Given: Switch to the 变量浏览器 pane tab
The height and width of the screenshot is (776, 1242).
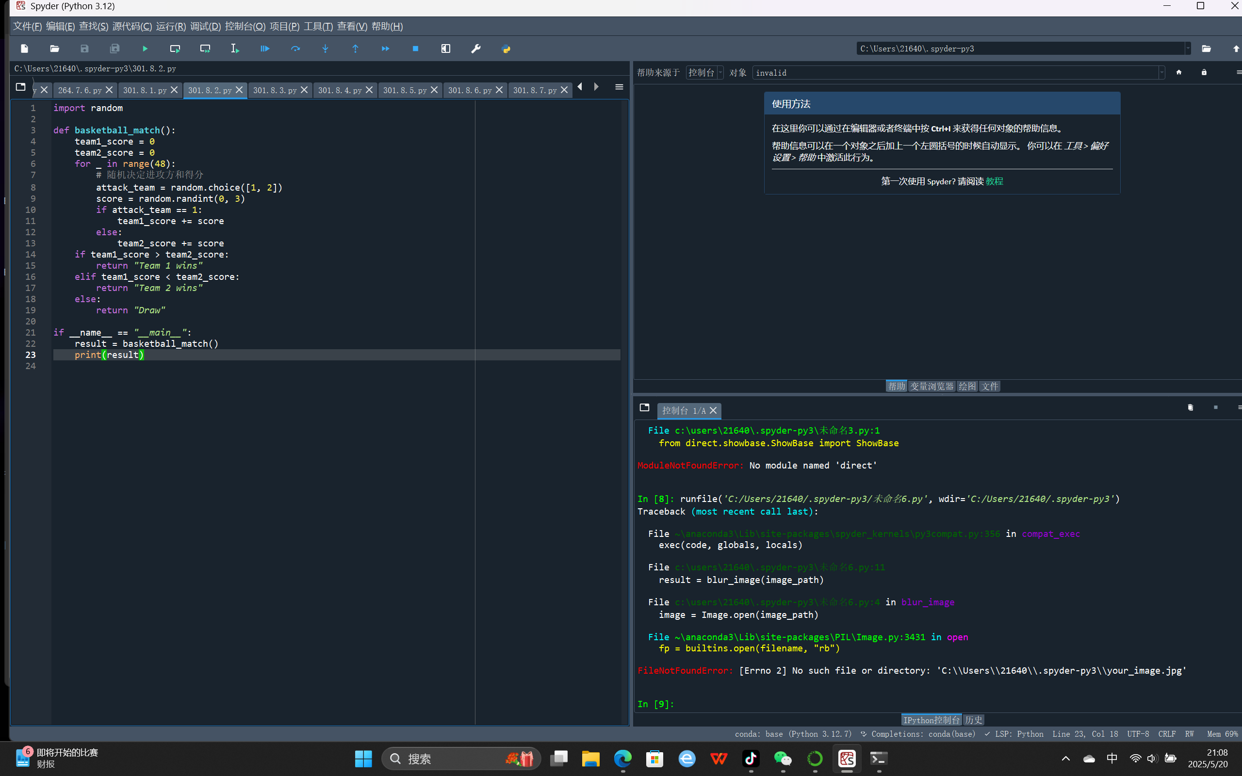Looking at the screenshot, I should pos(931,387).
